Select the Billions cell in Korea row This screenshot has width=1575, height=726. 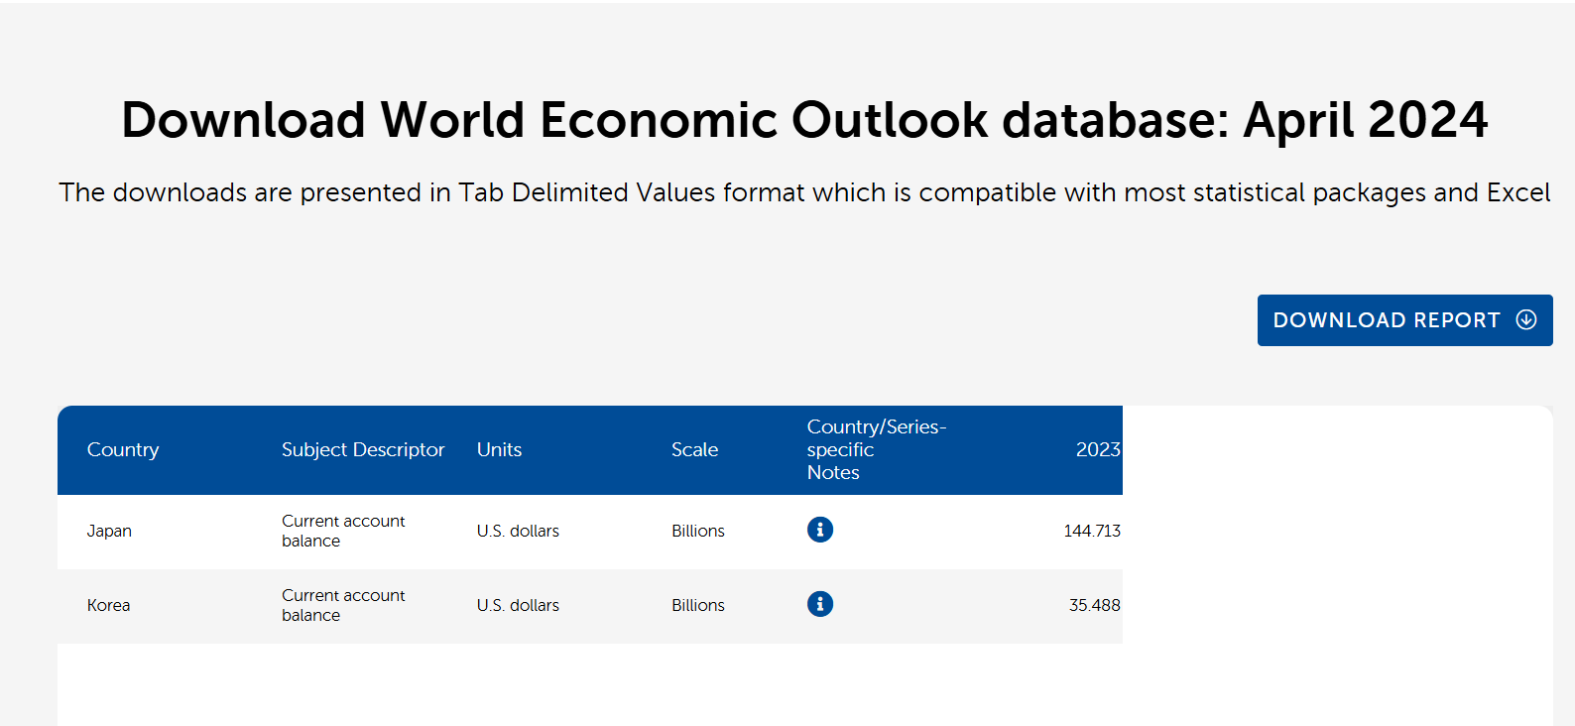[697, 605]
